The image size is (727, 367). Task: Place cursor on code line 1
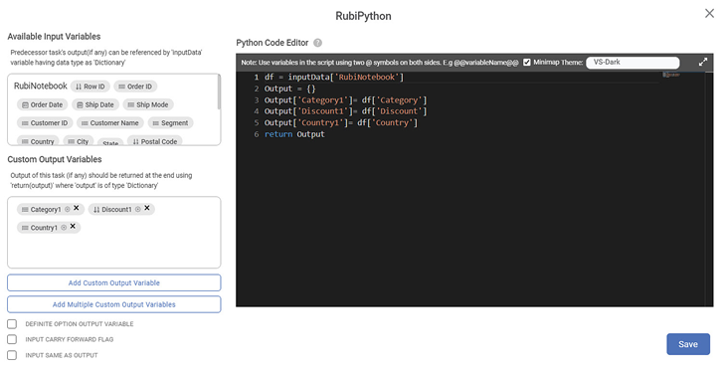pyautogui.click(x=334, y=77)
